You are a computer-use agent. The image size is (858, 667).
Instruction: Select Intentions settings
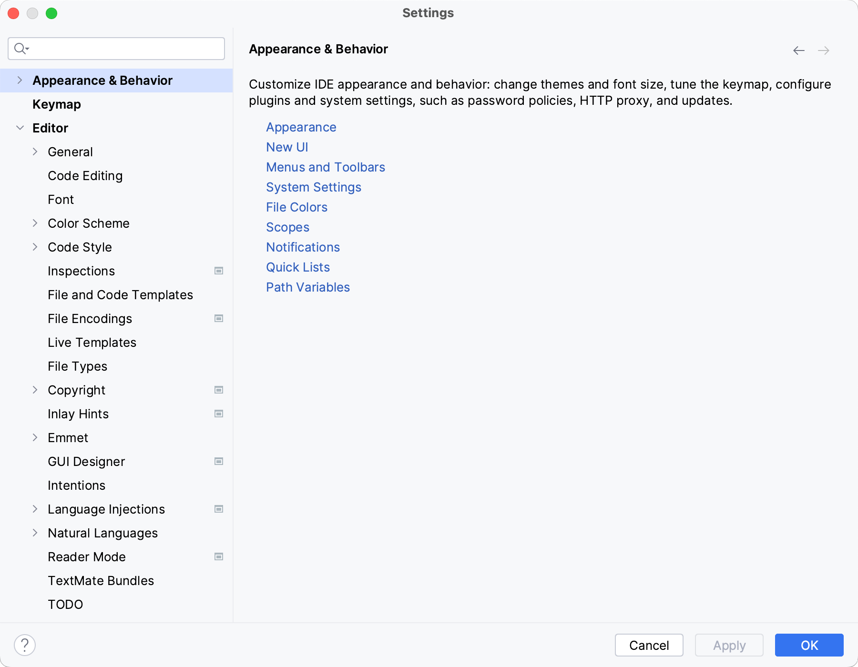116,485
